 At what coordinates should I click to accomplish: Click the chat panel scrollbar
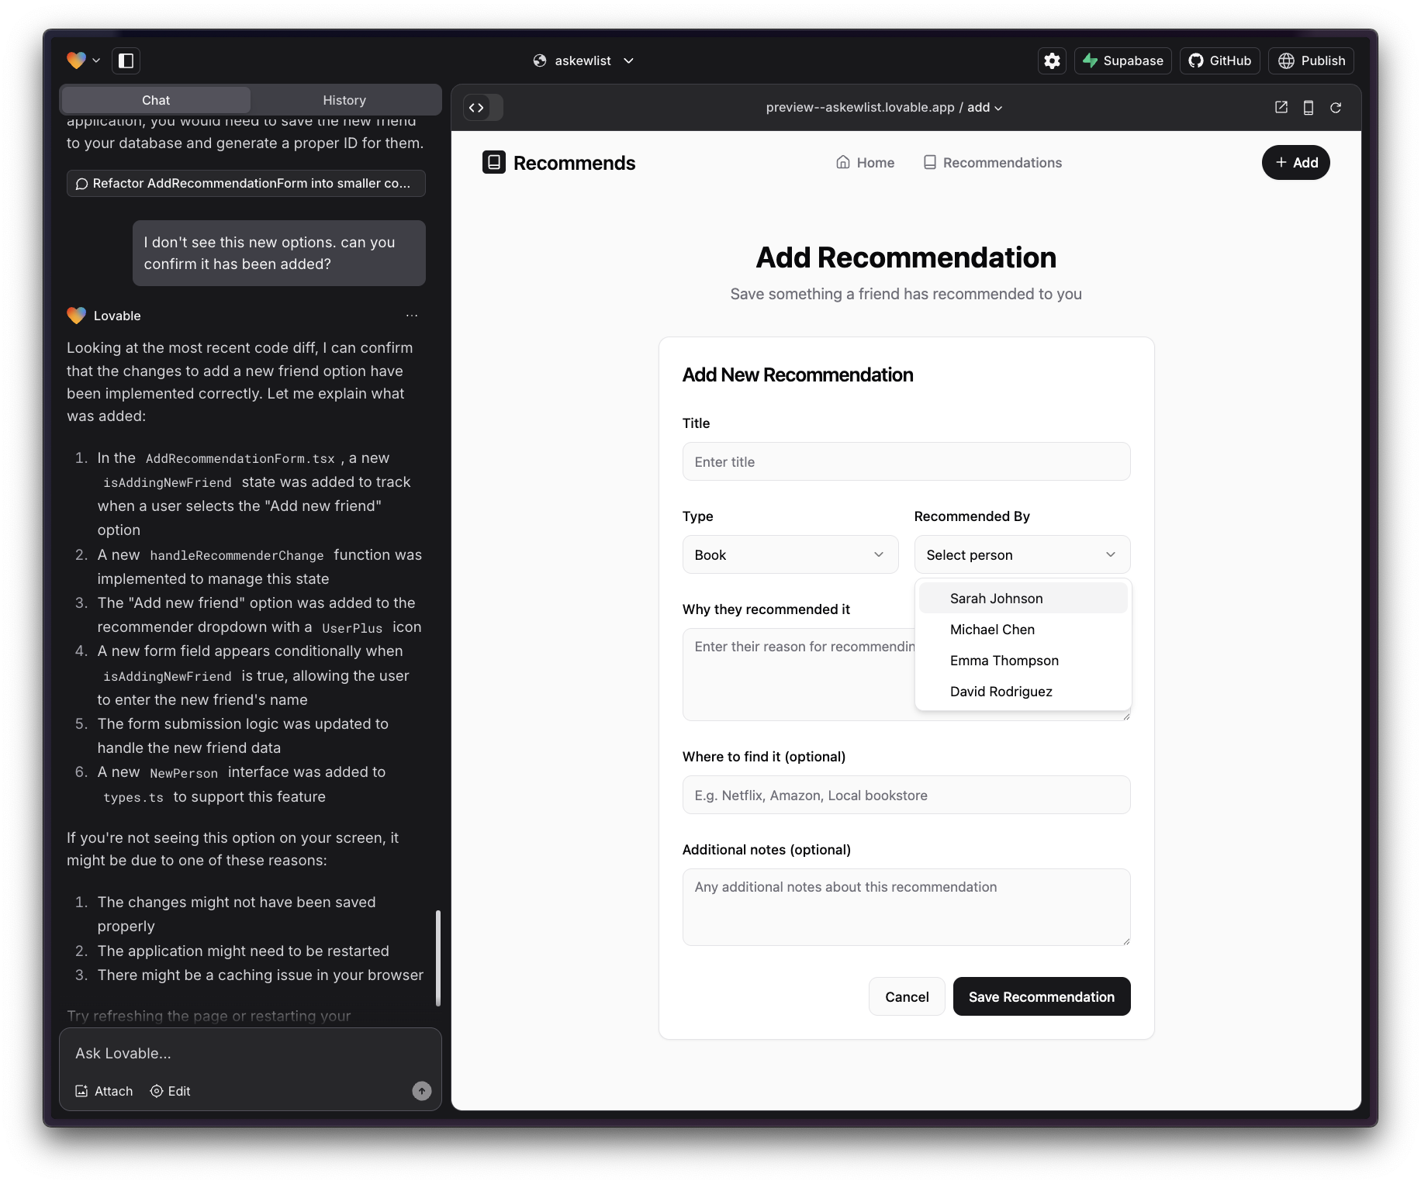(x=438, y=958)
